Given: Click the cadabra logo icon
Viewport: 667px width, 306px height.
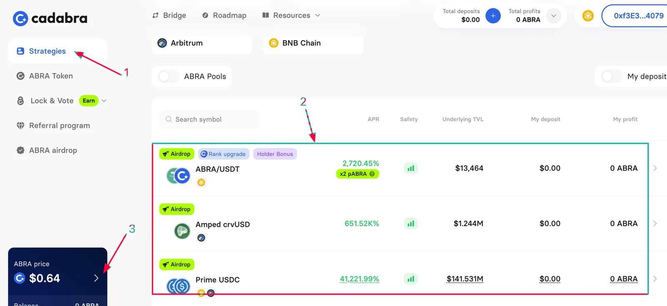Looking at the screenshot, I should point(20,18).
